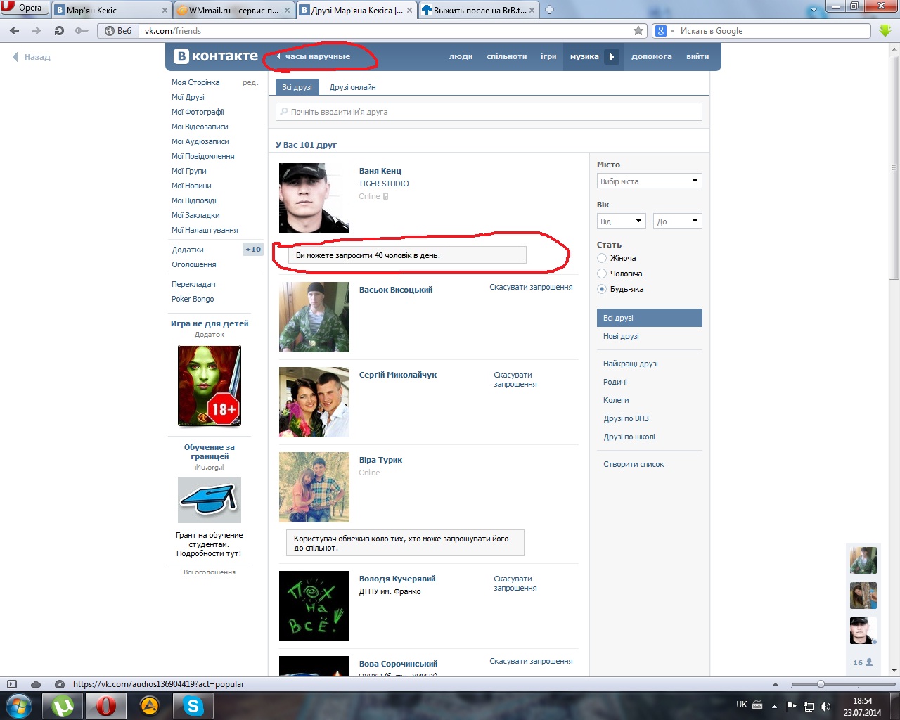Select the Чоловіча gender radio button
900x720 pixels.
[x=602, y=274]
